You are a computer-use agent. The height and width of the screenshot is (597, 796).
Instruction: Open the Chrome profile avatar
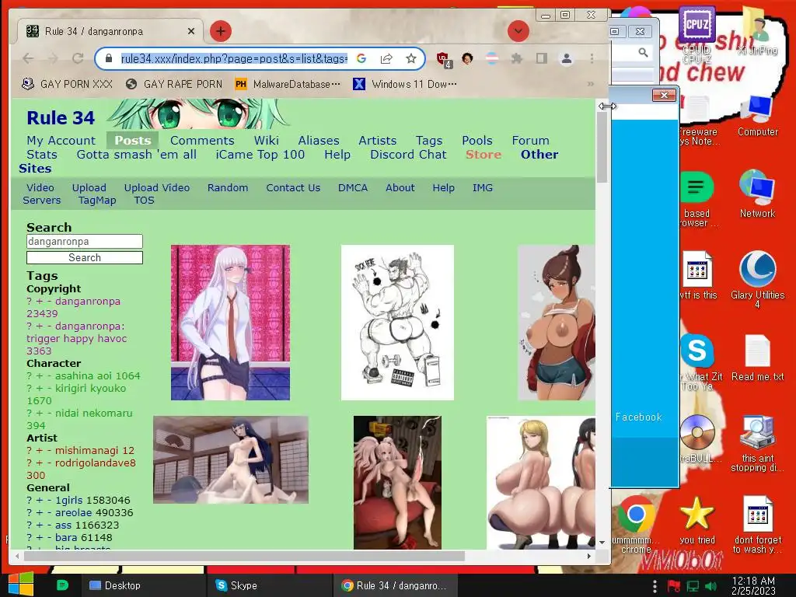point(567,58)
